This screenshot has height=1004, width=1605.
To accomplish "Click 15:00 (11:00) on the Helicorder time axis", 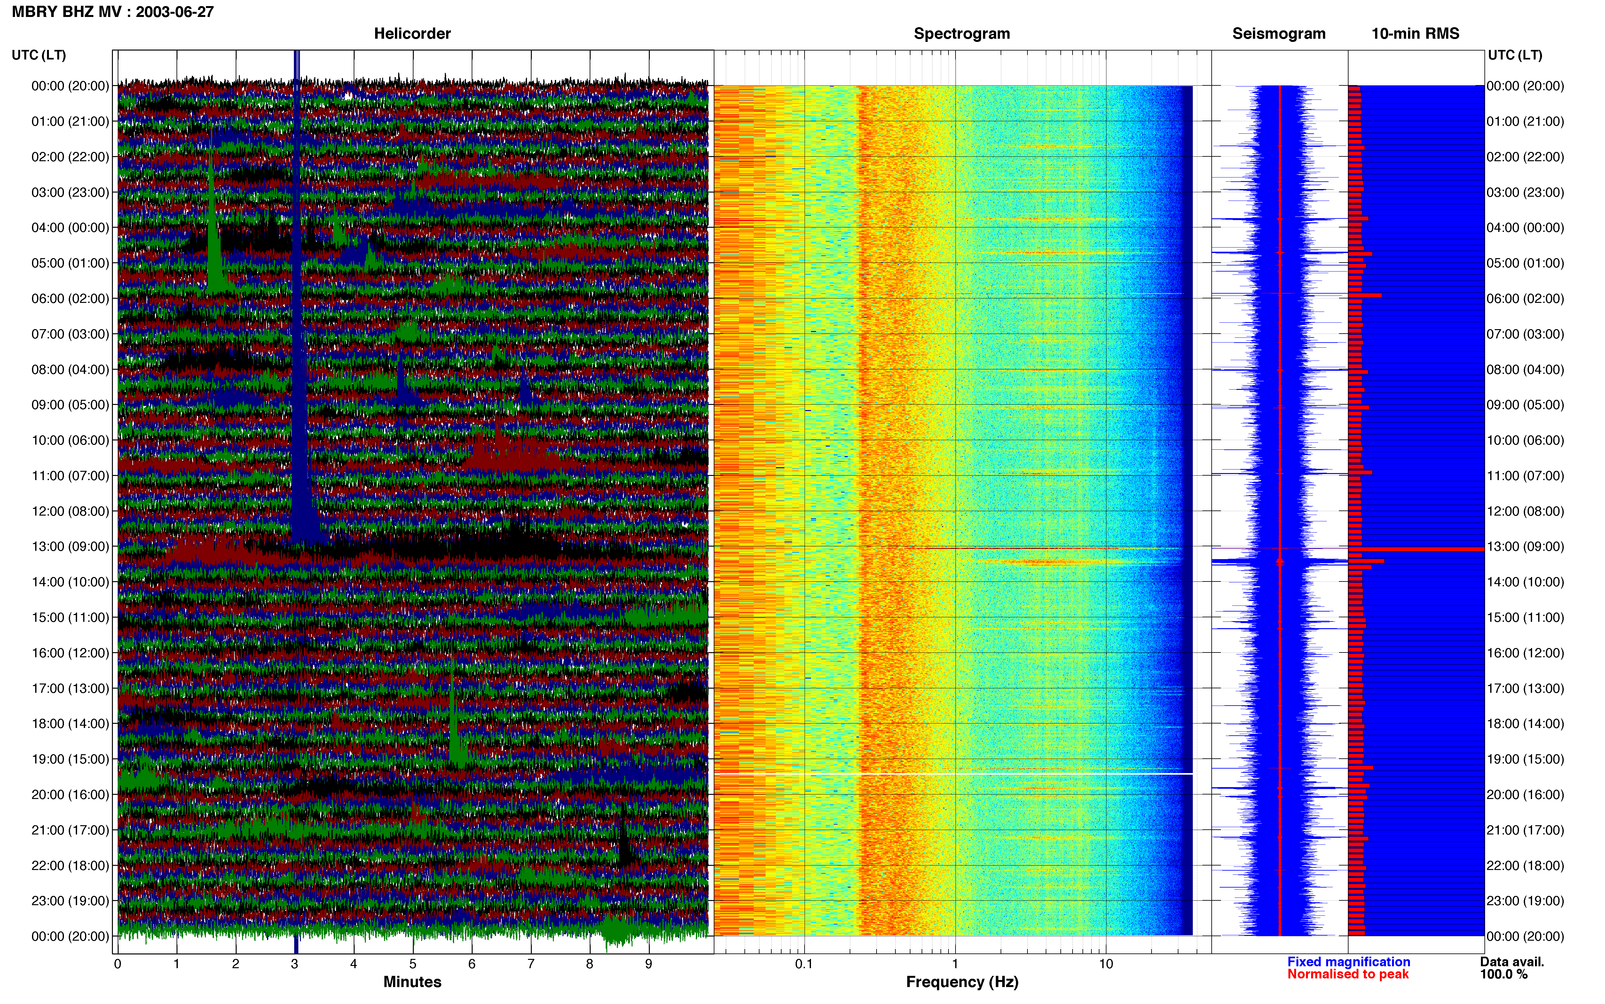I will click(x=70, y=618).
